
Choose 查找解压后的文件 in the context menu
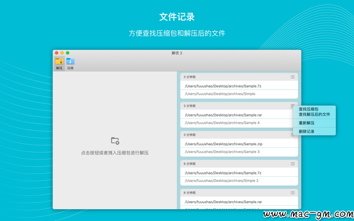314,114
